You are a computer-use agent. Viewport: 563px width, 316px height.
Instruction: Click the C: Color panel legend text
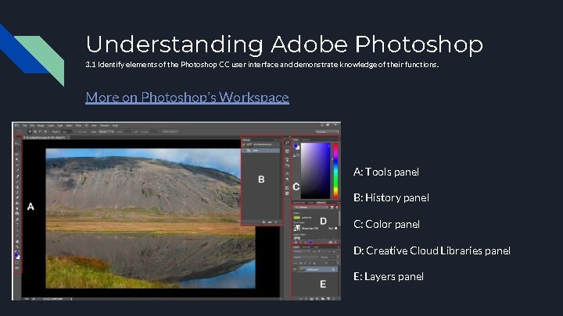[x=386, y=224]
